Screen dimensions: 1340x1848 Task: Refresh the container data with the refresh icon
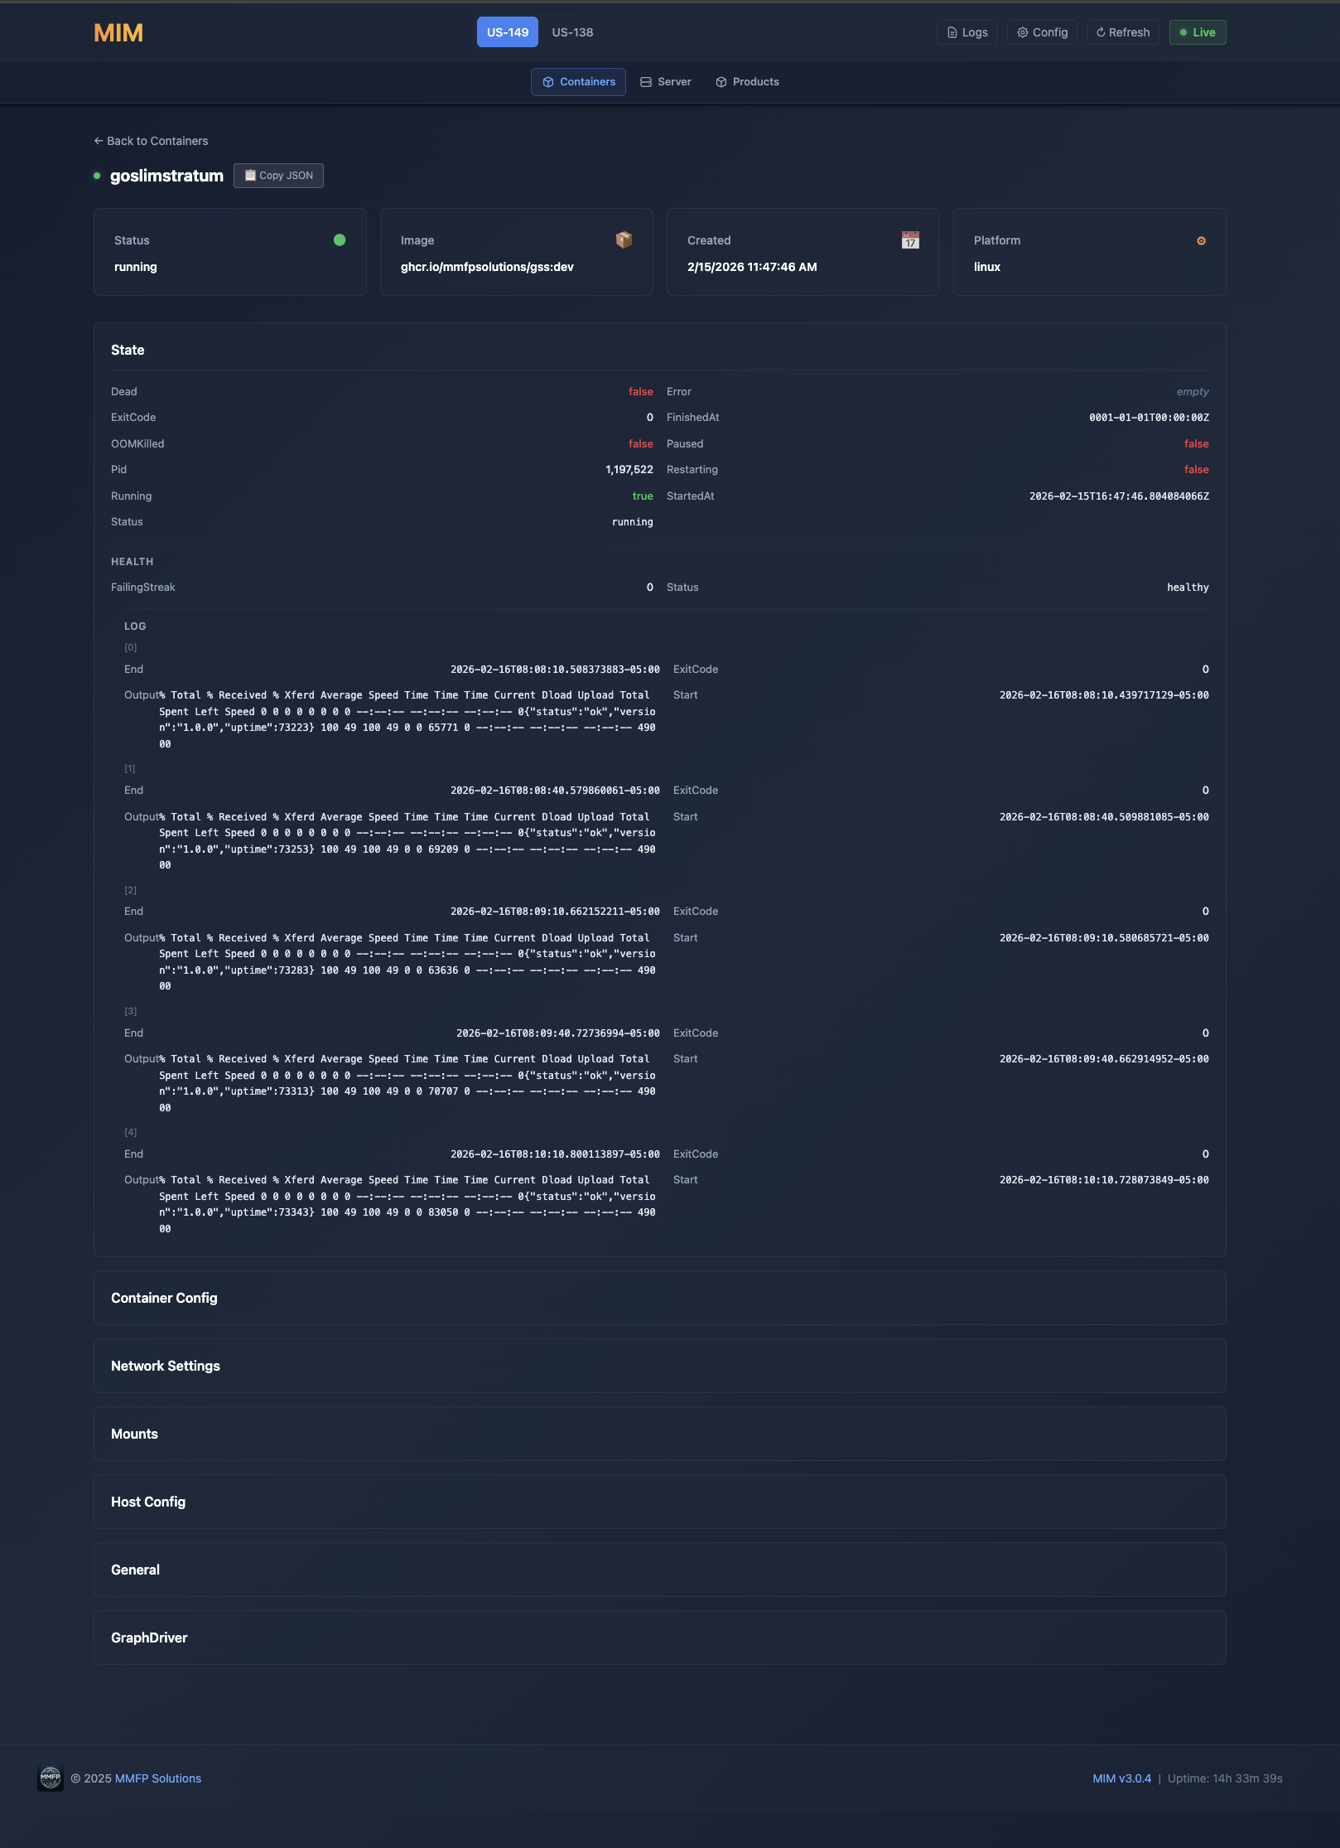1101,31
